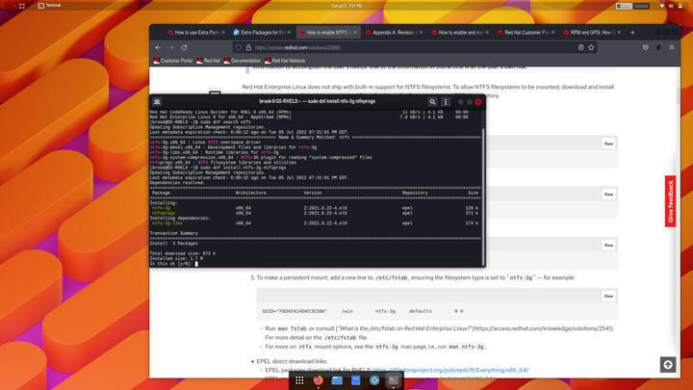Click the 'ntfsprogs' package row in terminal

(315, 213)
